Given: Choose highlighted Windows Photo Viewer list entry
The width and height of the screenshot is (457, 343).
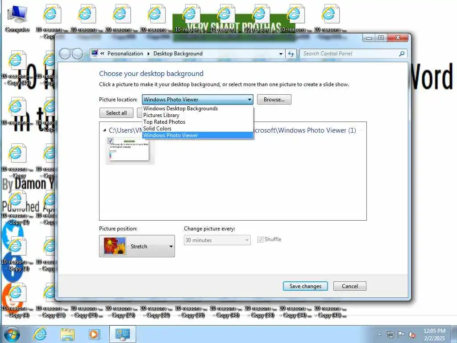Looking at the screenshot, I should (x=198, y=135).
